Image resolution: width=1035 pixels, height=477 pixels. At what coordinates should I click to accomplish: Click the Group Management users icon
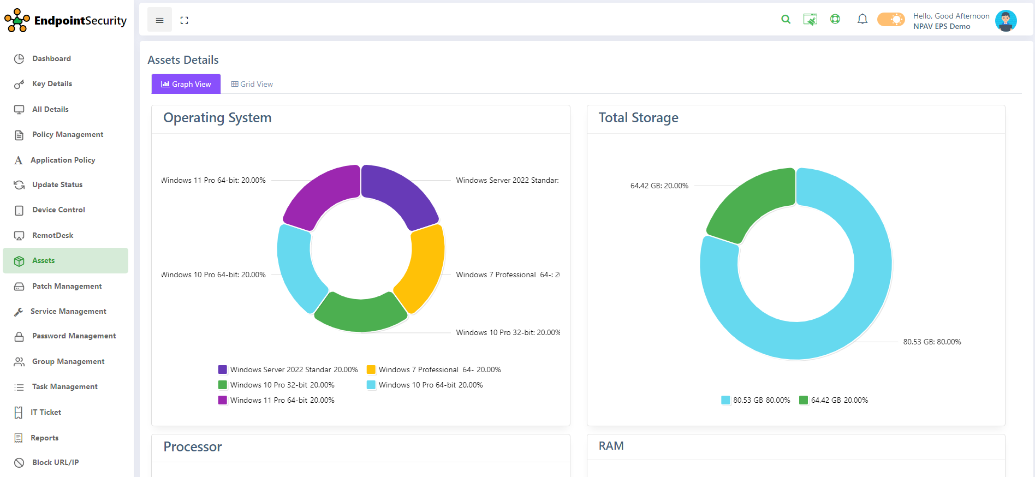(x=19, y=361)
